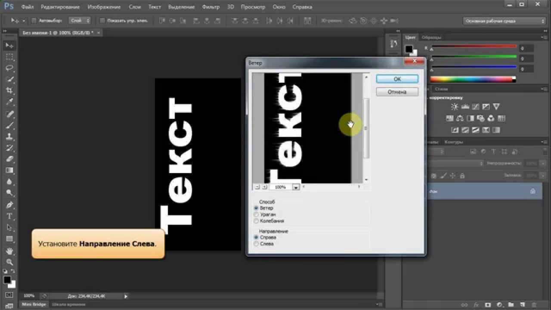Click the color spectrum ramp bar
The image size is (551, 310).
point(473,79)
